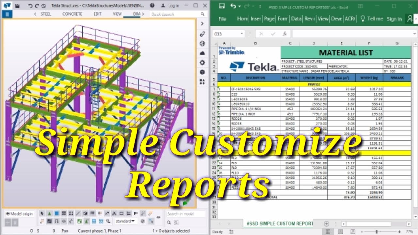The image size is (418, 235).
Task: Open the Tekla side pane cloud icon
Action: tap(202, 53)
